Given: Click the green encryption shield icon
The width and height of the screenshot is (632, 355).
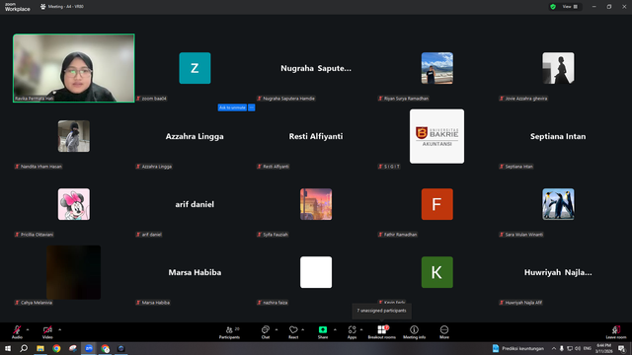Looking at the screenshot, I should pyautogui.click(x=553, y=7).
